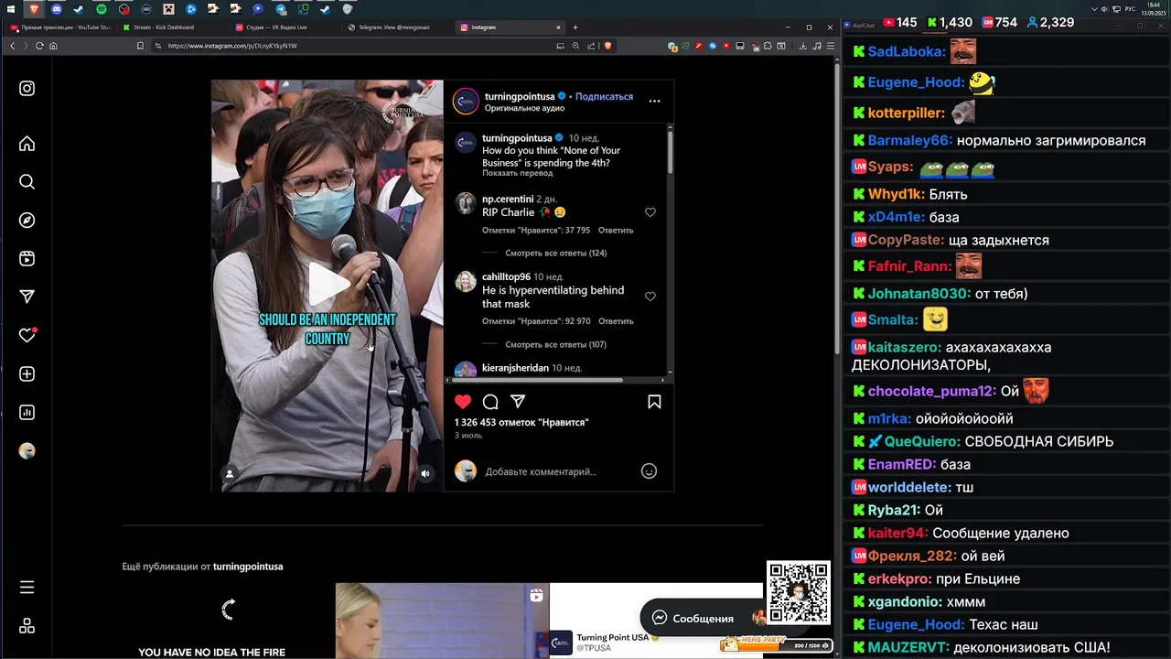The width and height of the screenshot is (1171, 659).
Task: Switch to the Telegram View tab
Action: [398, 27]
